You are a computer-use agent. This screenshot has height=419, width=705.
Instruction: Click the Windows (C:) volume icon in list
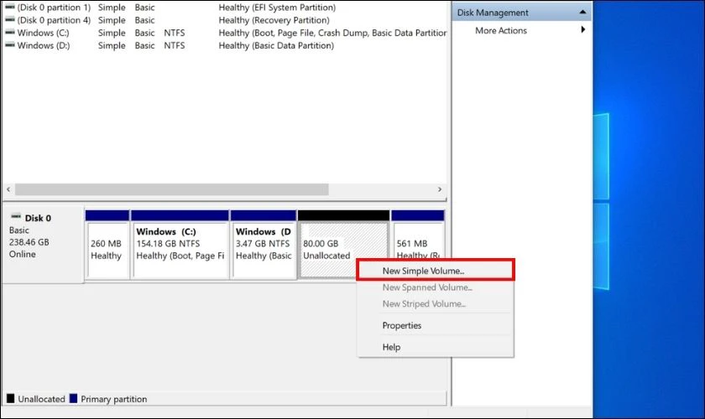point(9,34)
